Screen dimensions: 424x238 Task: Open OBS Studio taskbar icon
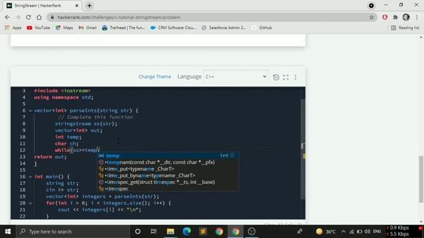click(252, 231)
